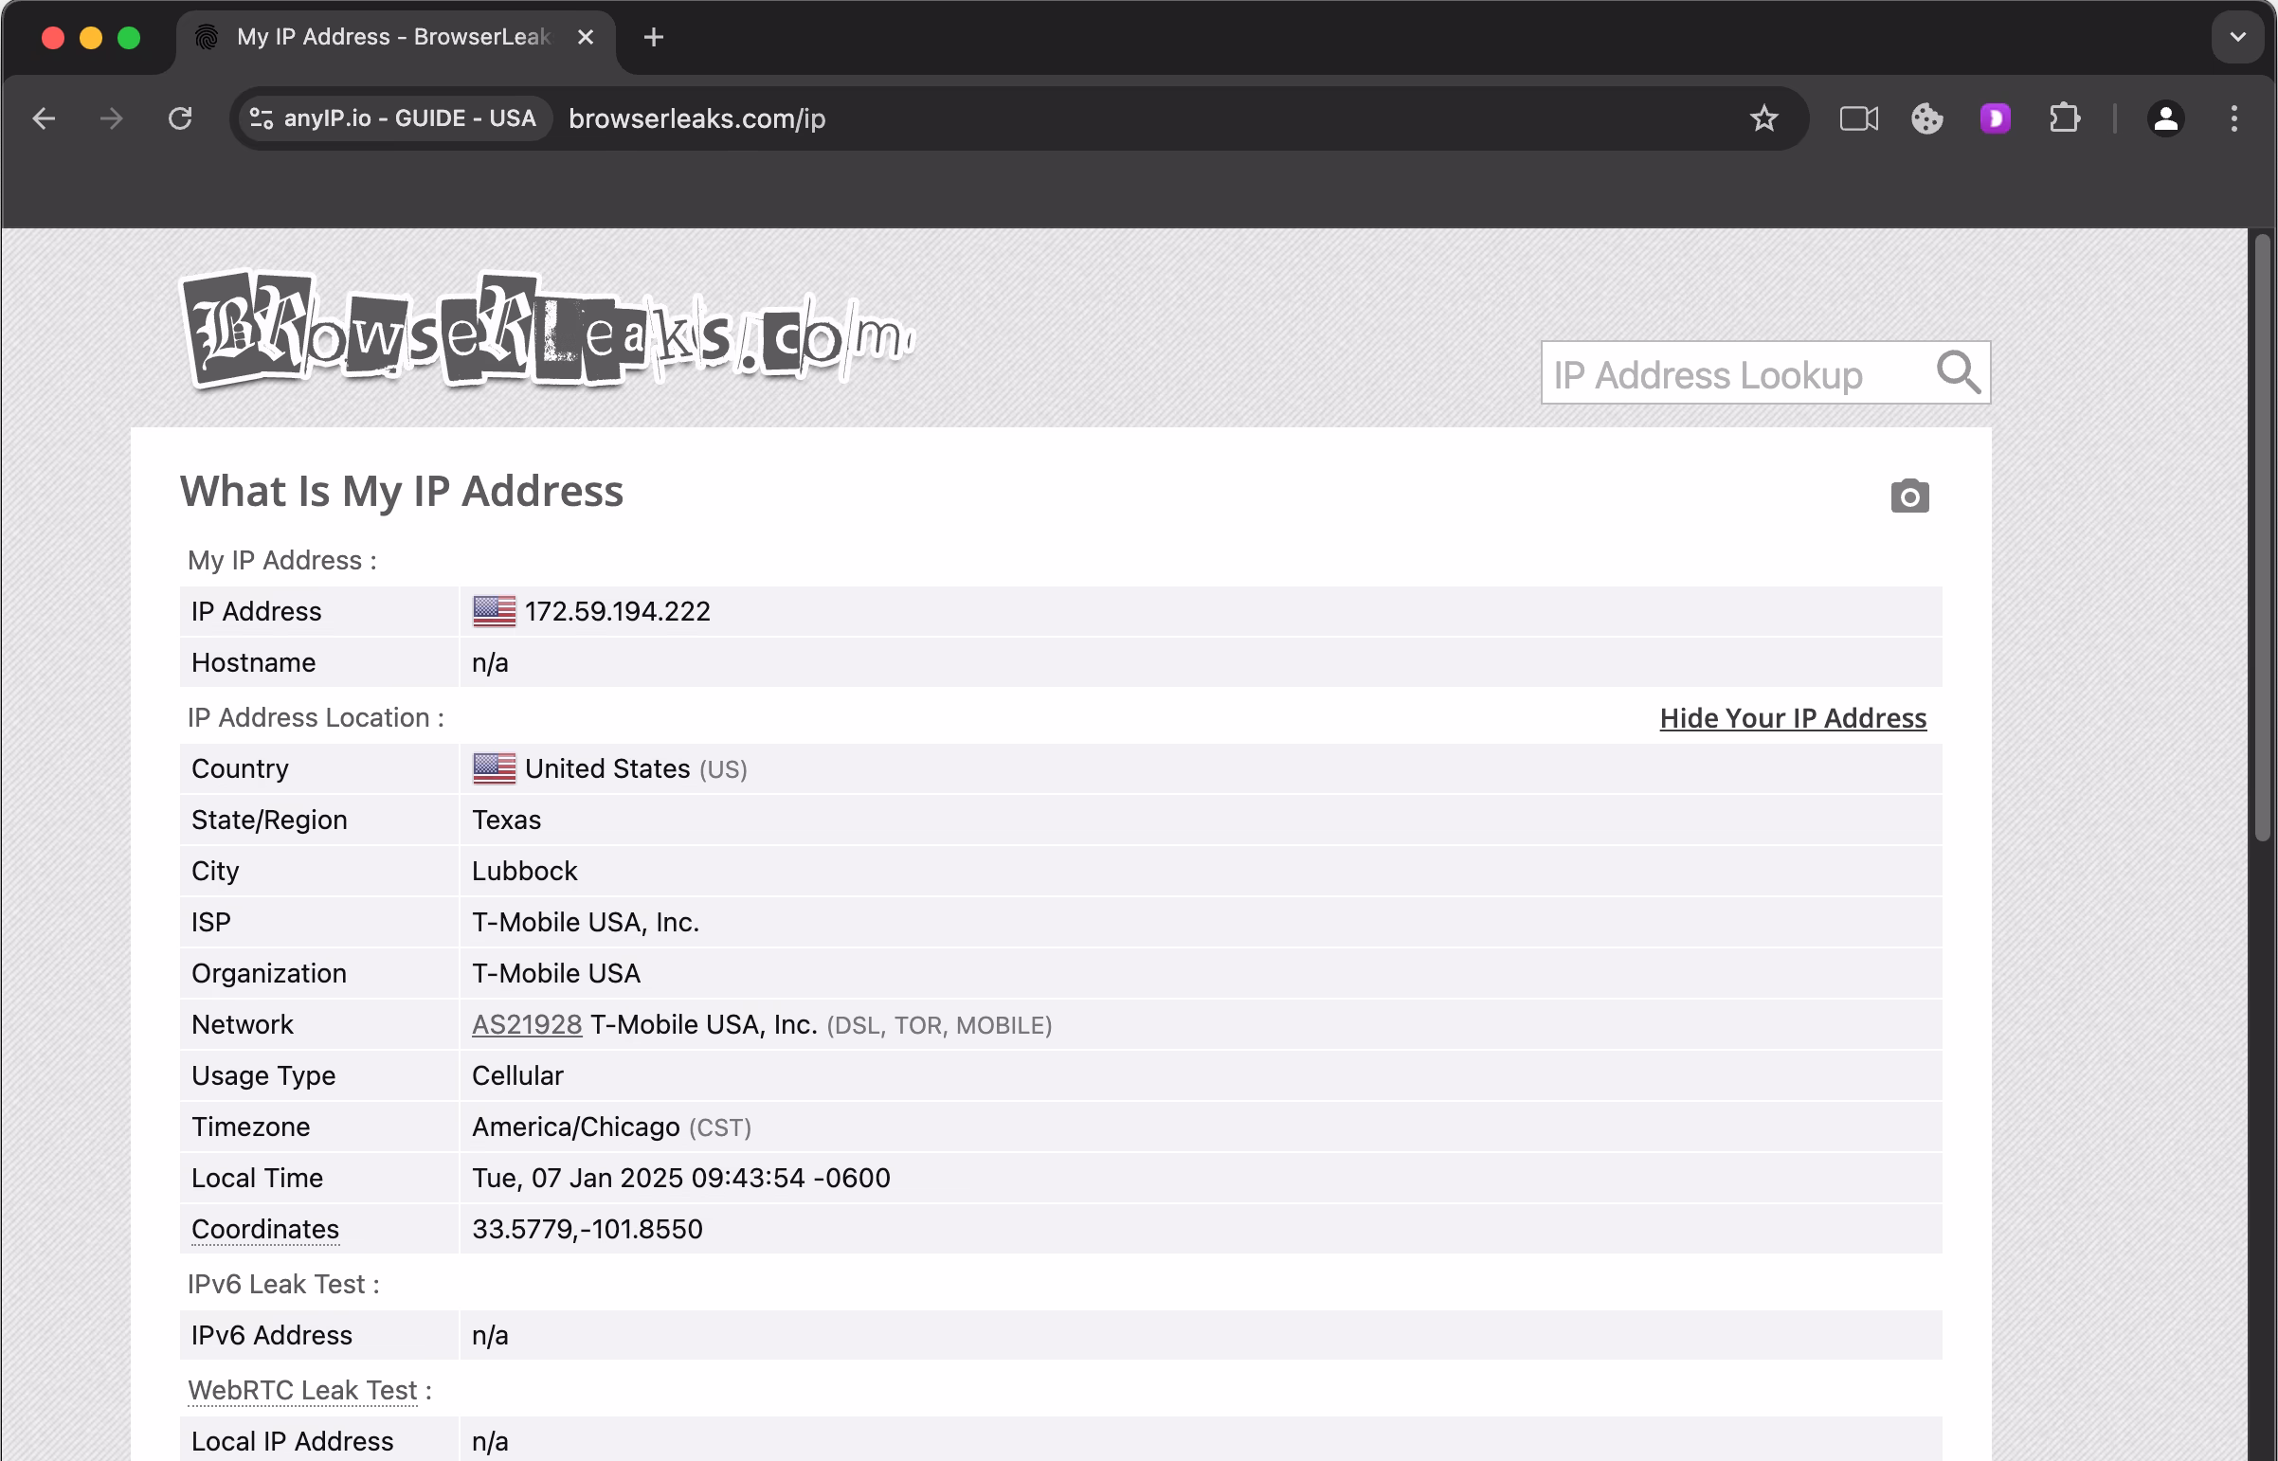Open the Hide Your IP Address link
The width and height of the screenshot is (2278, 1461).
click(x=1792, y=718)
